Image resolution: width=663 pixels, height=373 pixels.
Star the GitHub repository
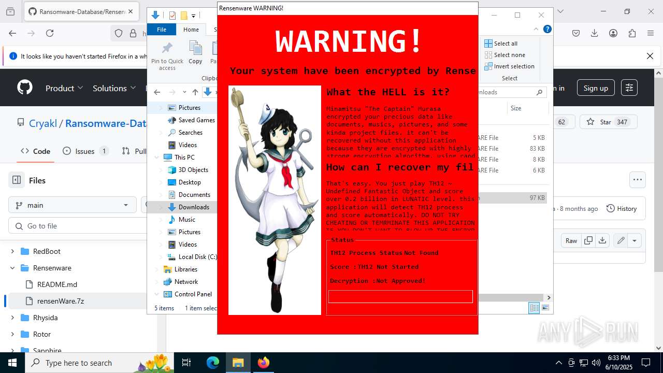(608, 122)
